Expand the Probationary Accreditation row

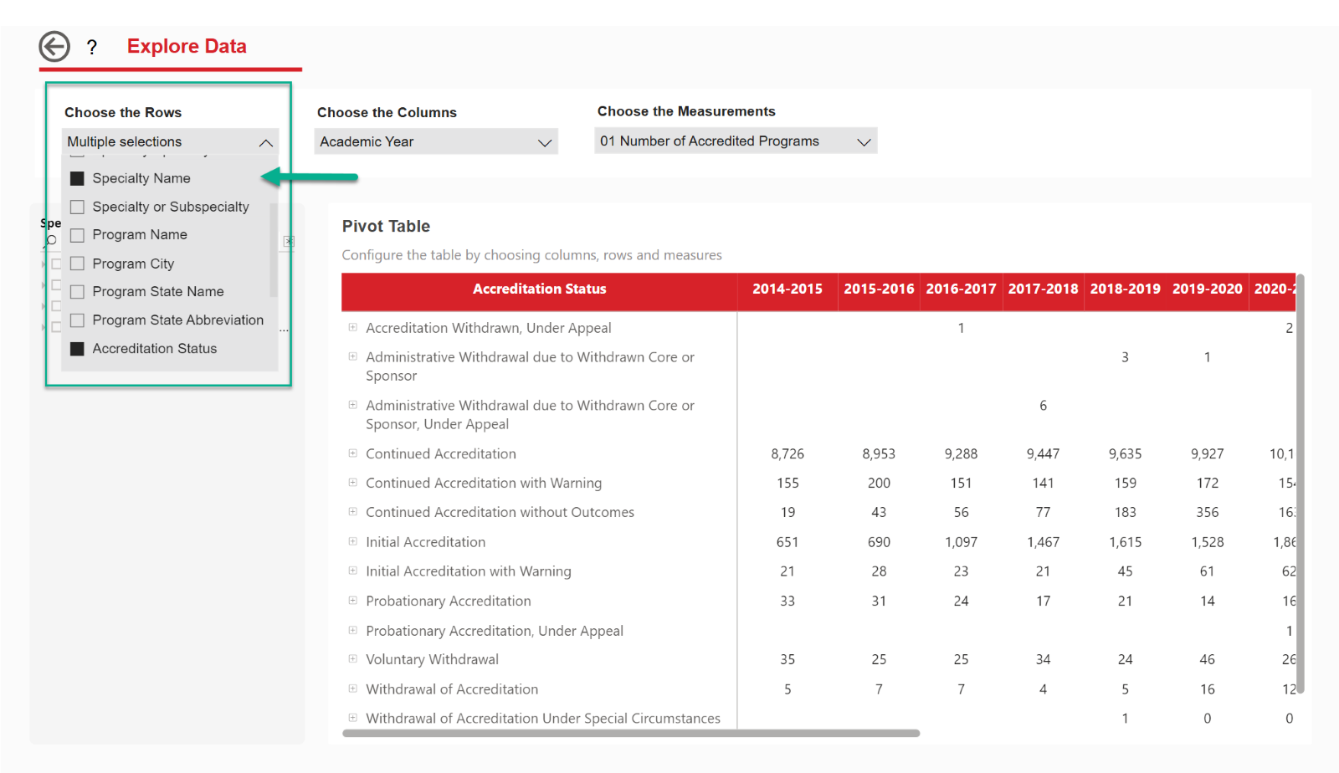click(x=352, y=600)
